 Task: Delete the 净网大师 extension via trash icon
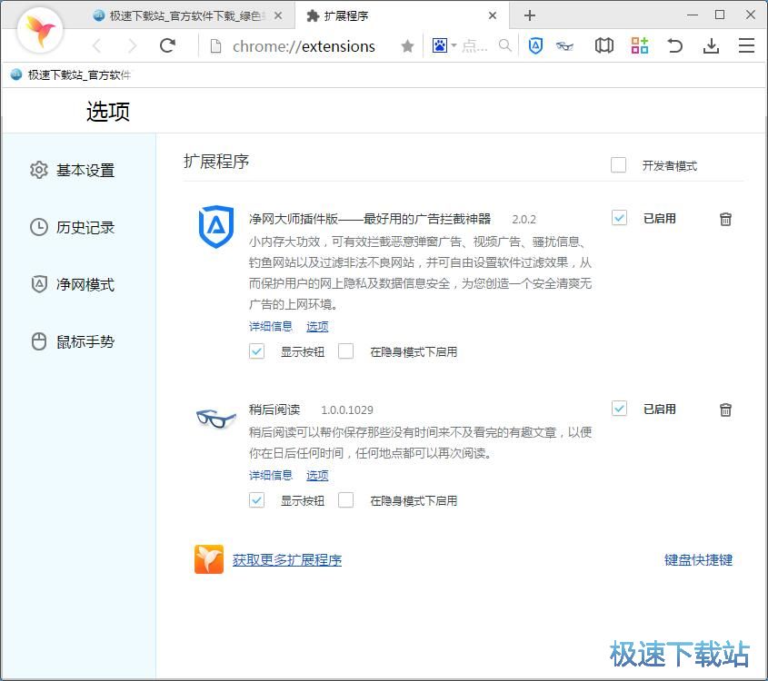pyautogui.click(x=725, y=219)
